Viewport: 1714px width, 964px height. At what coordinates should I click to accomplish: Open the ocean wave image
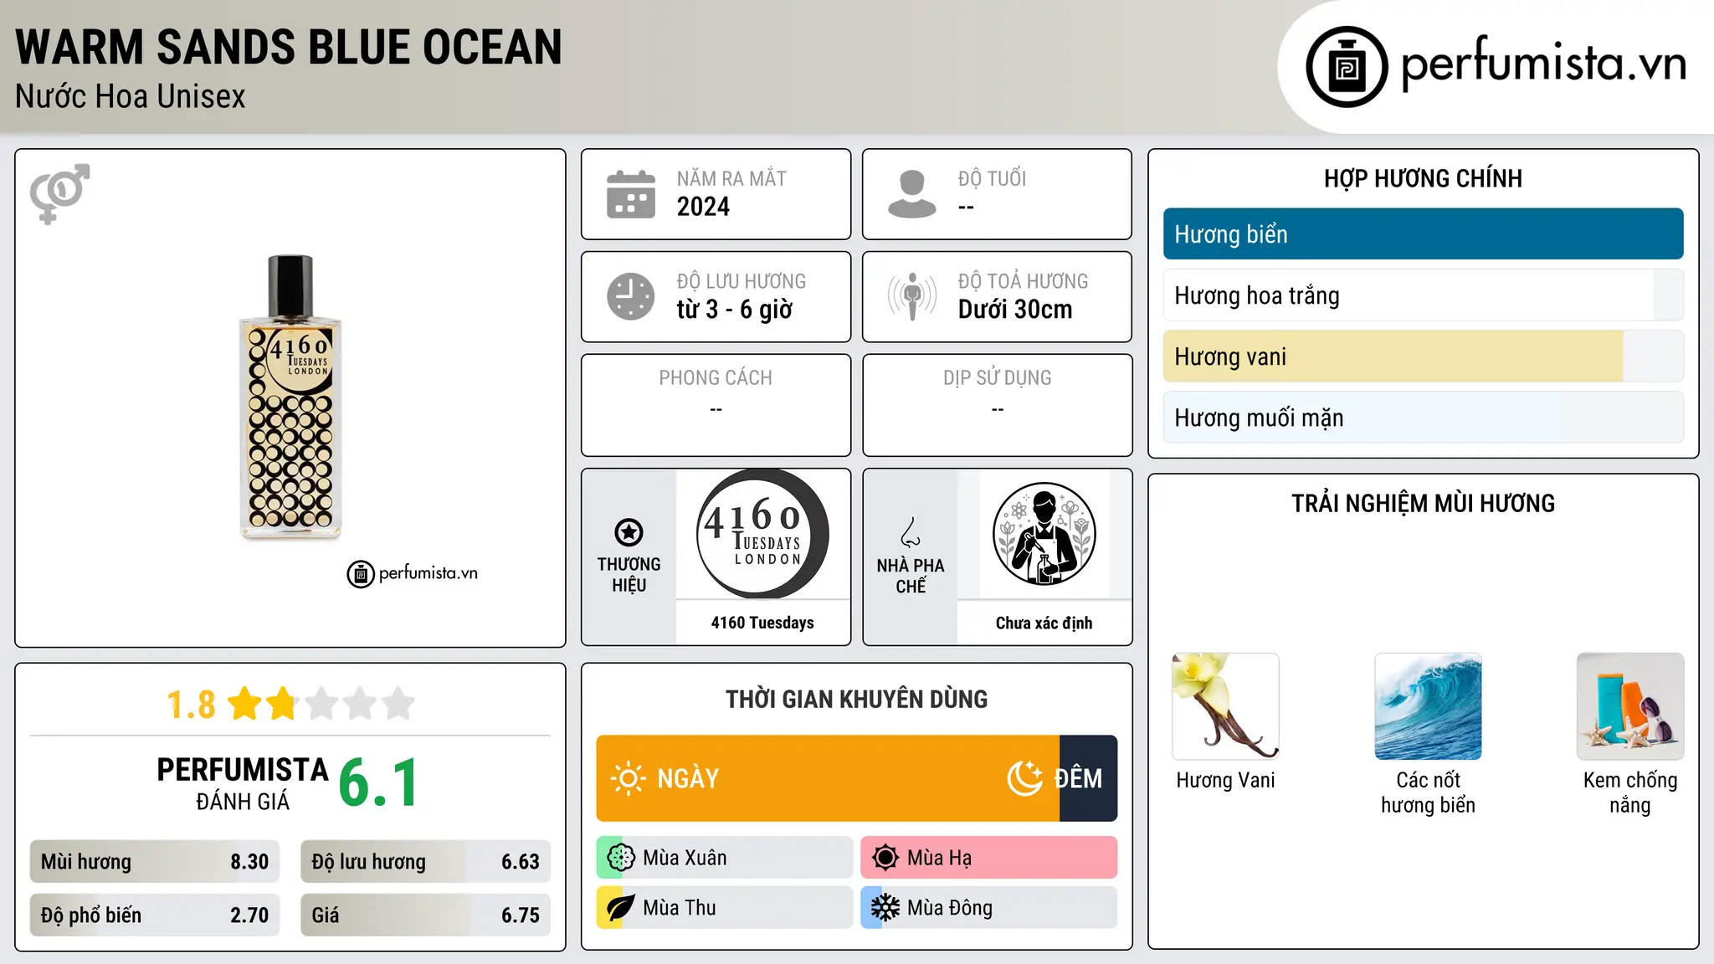pyautogui.click(x=1428, y=706)
